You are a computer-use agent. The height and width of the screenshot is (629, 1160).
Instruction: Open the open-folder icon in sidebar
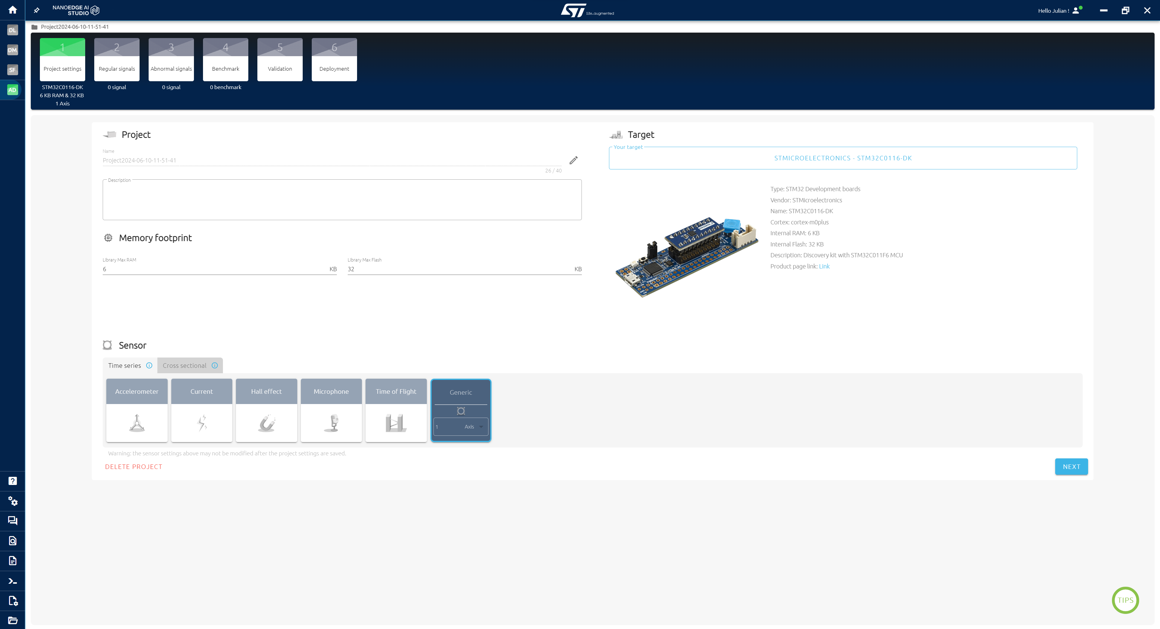[13, 621]
